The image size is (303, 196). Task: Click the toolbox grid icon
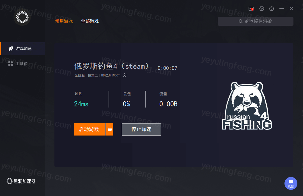coord(11,64)
